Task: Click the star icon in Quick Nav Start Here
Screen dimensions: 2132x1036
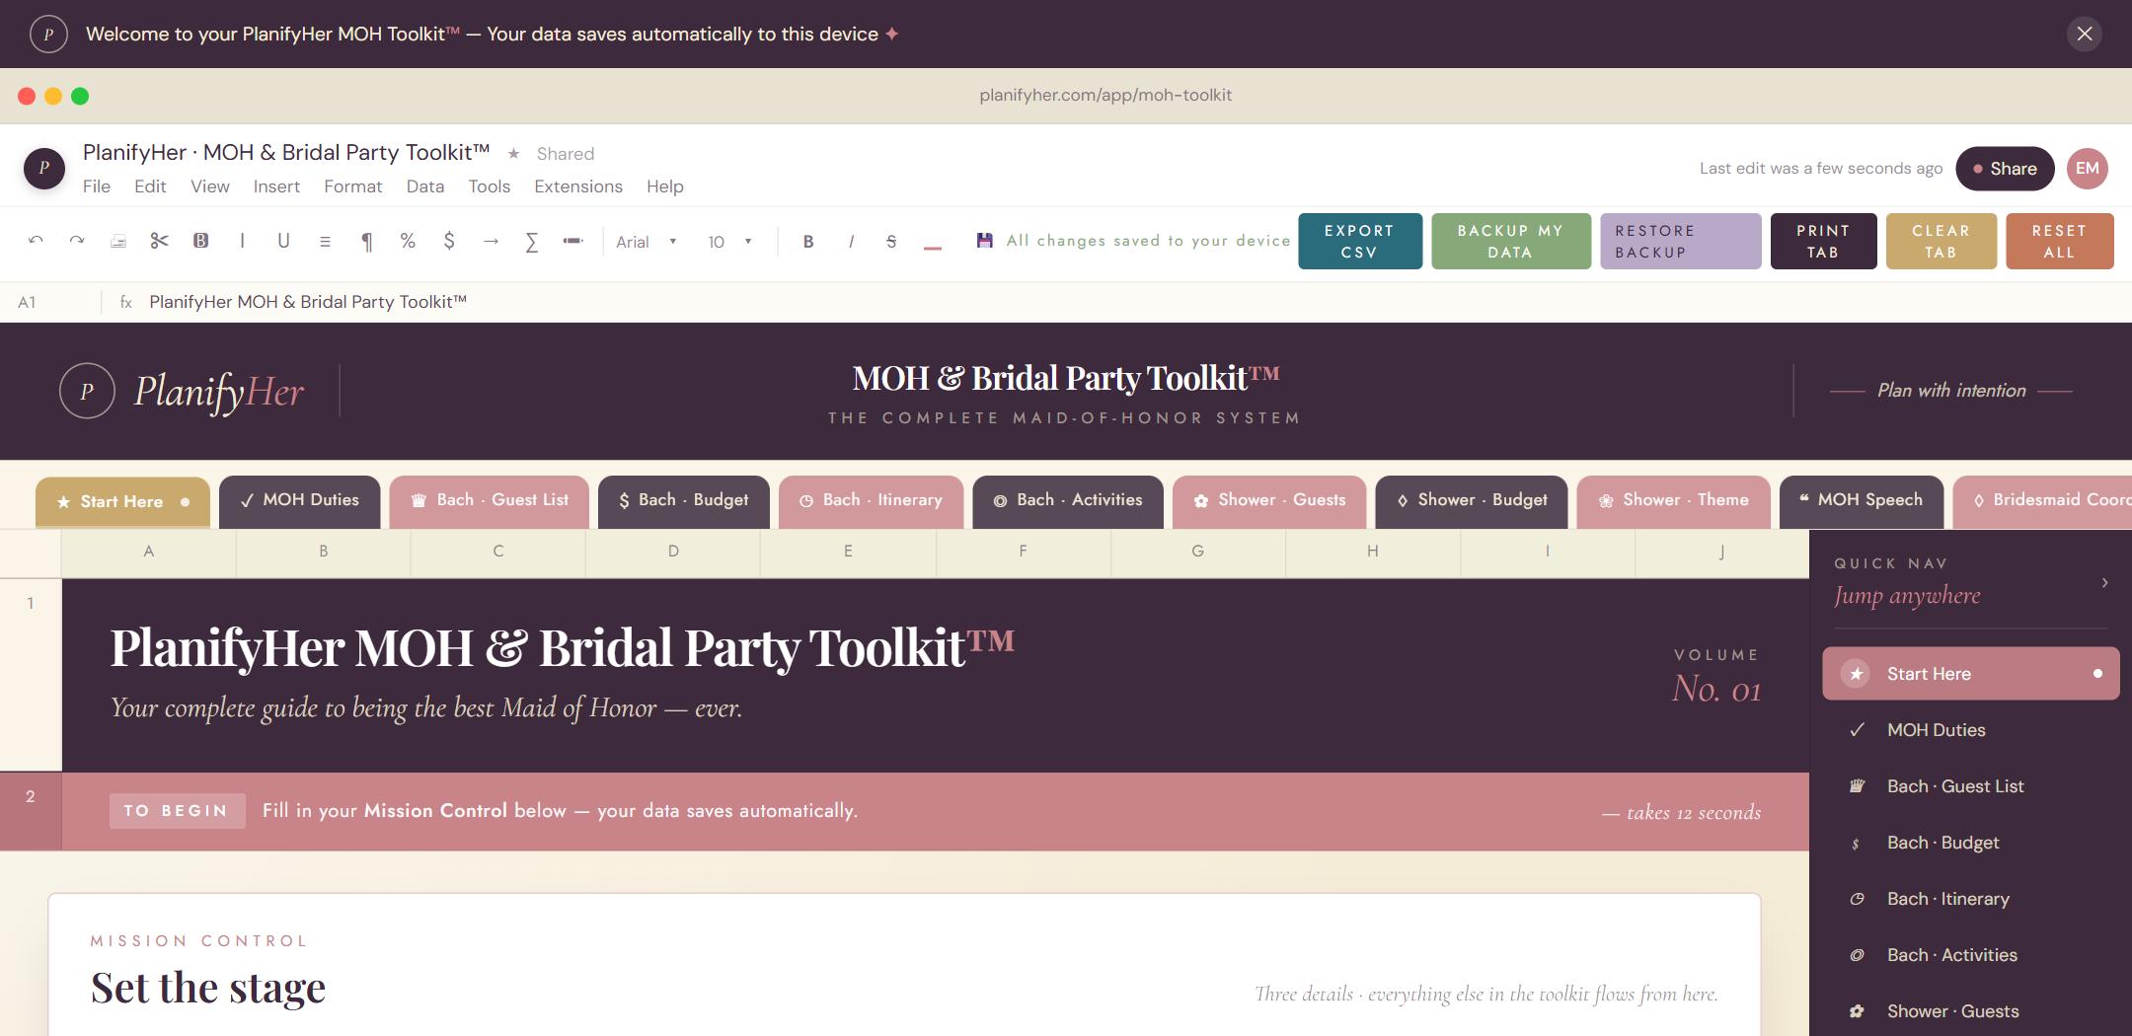Action: pos(1857,674)
